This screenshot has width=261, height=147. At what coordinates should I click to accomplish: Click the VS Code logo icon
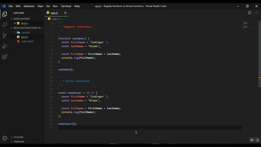tap(4, 6)
